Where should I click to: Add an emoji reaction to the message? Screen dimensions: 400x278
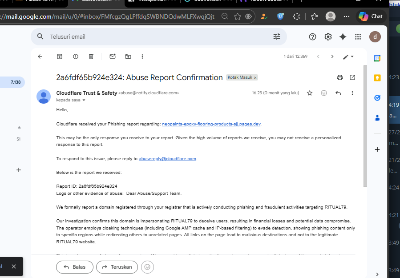coord(324,93)
